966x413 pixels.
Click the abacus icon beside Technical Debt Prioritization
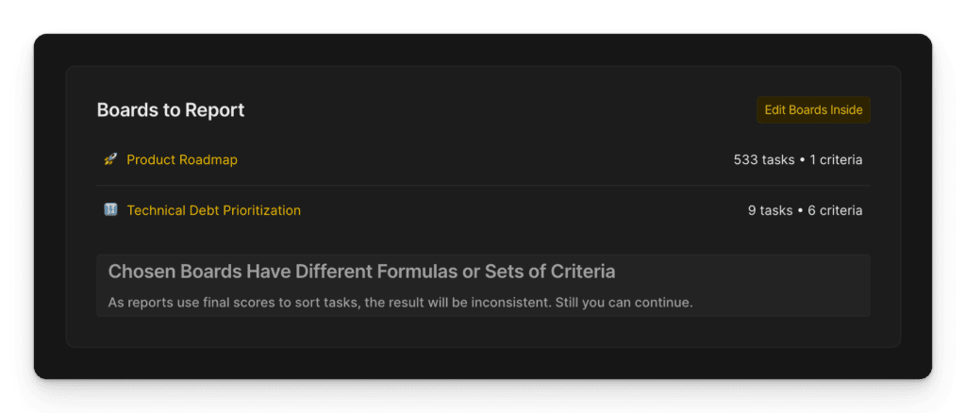[109, 209]
